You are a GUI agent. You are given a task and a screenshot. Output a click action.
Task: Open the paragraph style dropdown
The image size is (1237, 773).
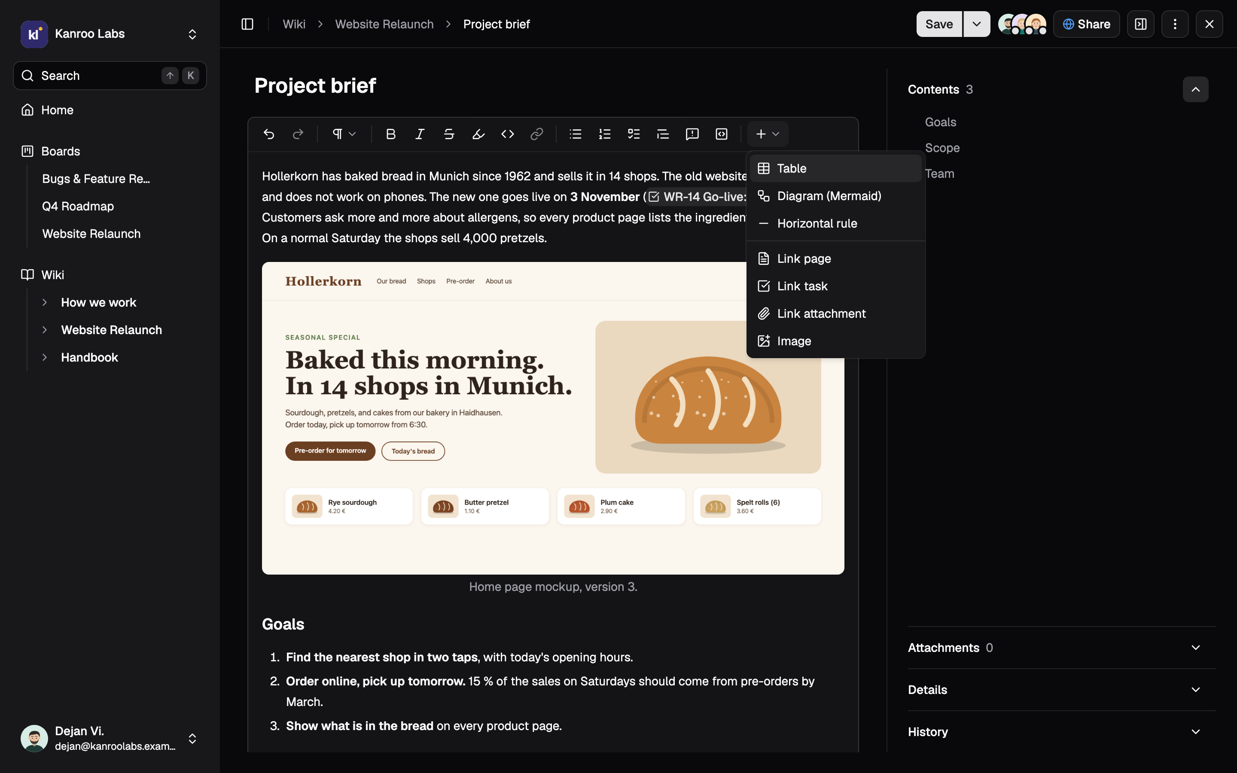click(344, 134)
